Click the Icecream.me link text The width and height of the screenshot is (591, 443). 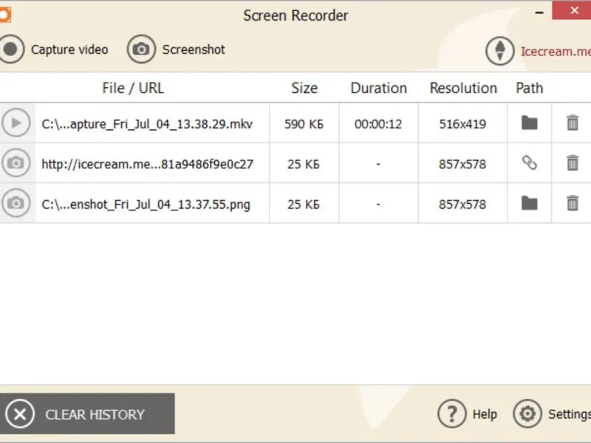[x=556, y=51]
